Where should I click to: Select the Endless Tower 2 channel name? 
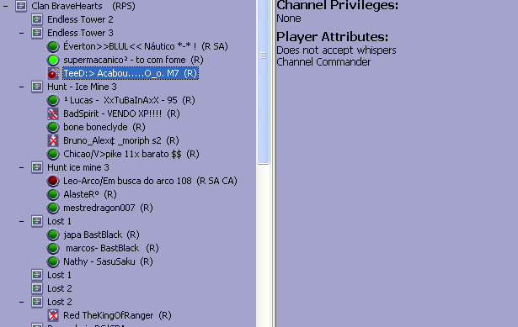tap(80, 19)
